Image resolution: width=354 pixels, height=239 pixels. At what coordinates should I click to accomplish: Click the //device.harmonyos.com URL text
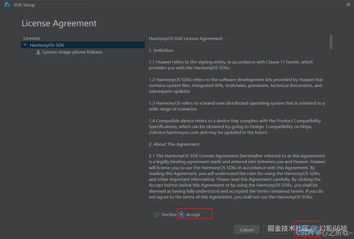(x=174, y=132)
